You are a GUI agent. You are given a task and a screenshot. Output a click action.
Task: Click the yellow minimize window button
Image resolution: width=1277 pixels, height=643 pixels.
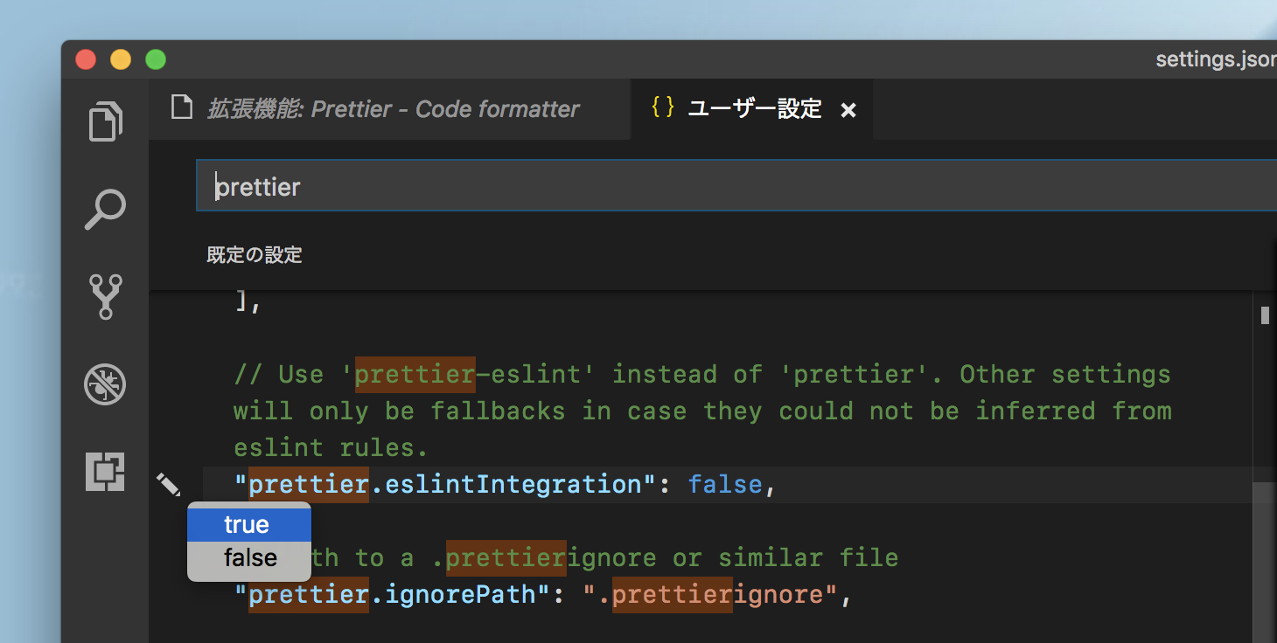click(x=121, y=59)
